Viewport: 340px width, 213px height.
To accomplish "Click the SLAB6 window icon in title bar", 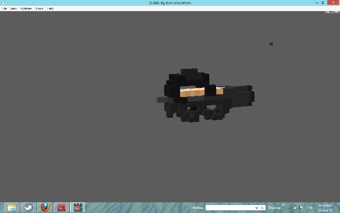I will (2, 3).
